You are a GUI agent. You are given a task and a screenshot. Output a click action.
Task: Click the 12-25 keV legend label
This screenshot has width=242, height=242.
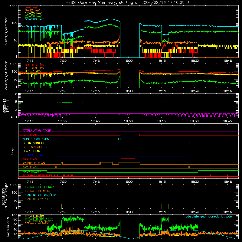[33, 13]
